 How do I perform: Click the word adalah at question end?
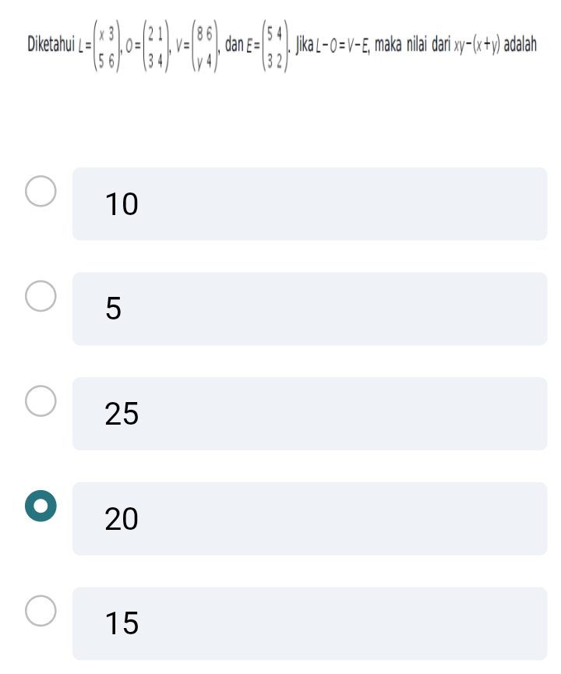(x=520, y=44)
